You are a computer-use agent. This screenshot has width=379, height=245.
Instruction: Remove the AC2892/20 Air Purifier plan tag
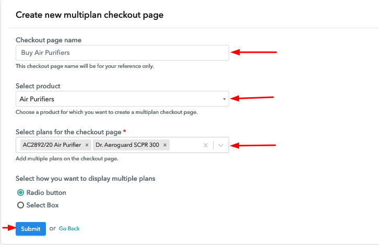[87, 145]
